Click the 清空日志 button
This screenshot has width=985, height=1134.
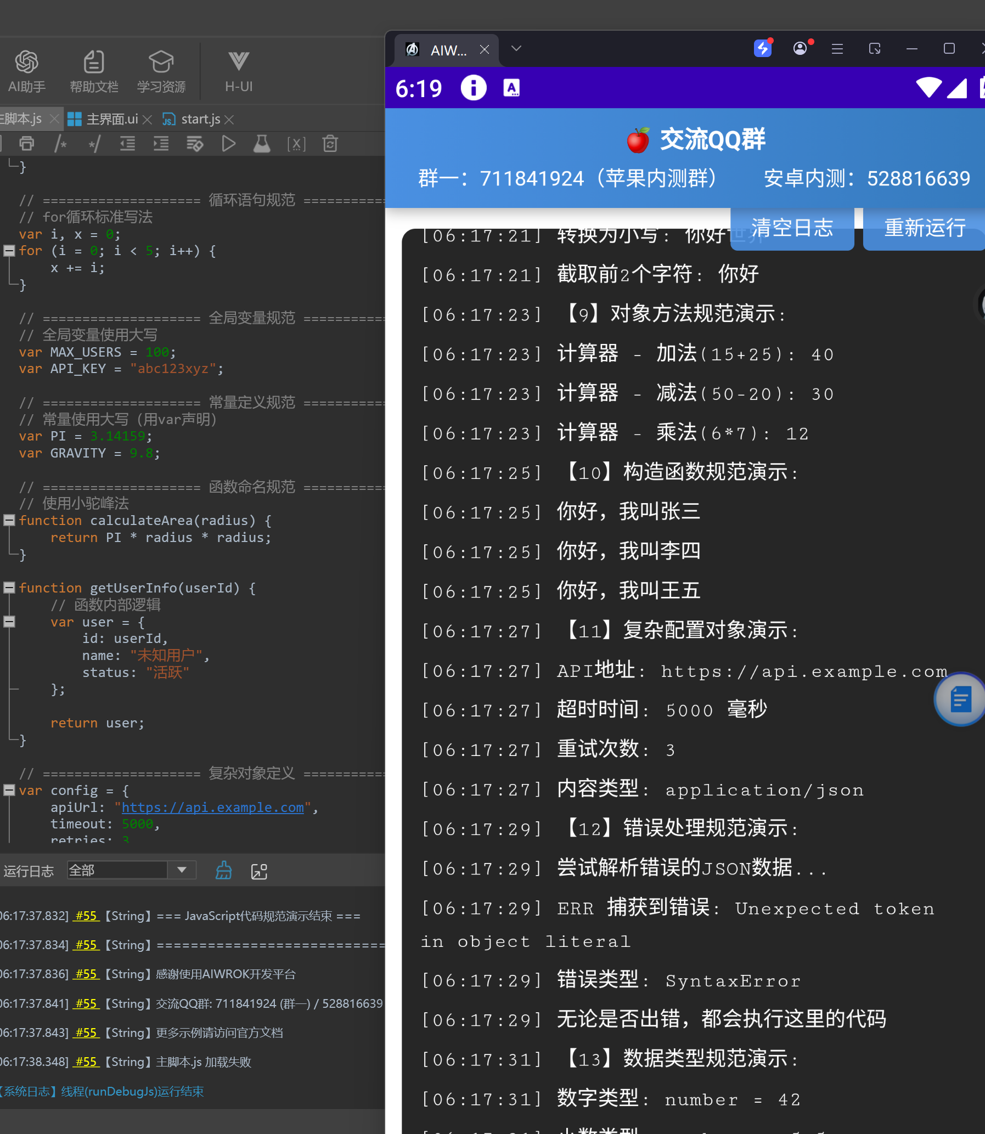pos(791,228)
